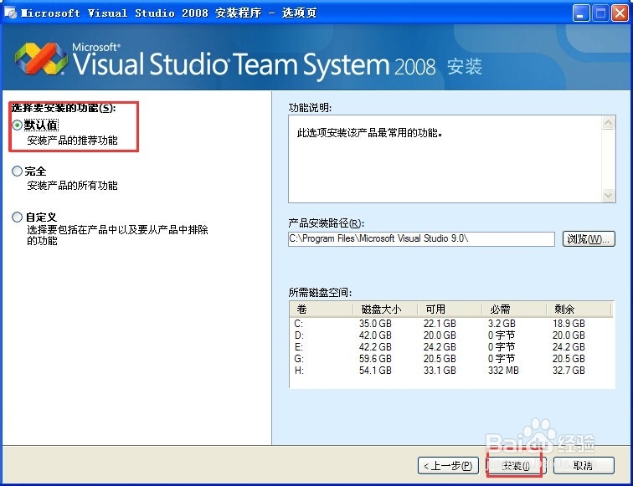Click the 59.6 GB disk size value
This screenshot has width=633, height=486.
coord(375,359)
